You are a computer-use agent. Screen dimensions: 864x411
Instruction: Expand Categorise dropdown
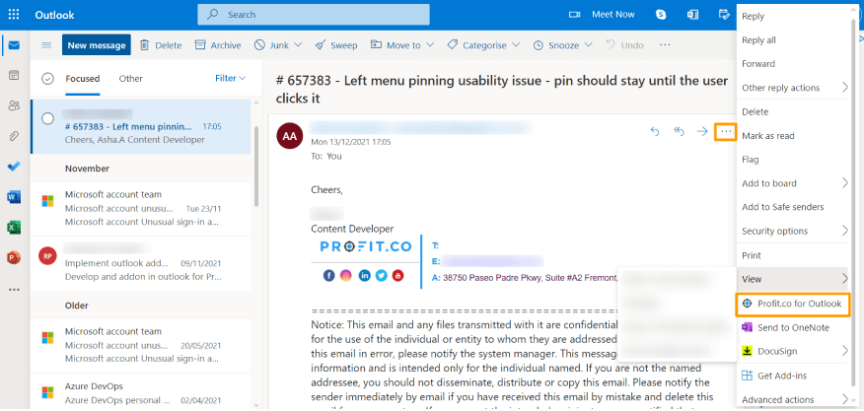(516, 45)
